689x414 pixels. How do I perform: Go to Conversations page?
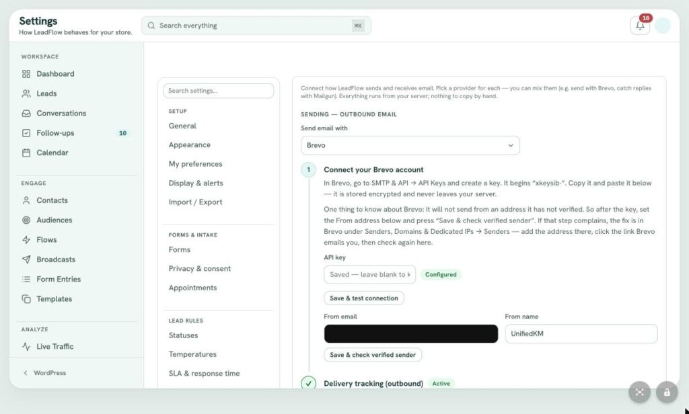click(61, 114)
